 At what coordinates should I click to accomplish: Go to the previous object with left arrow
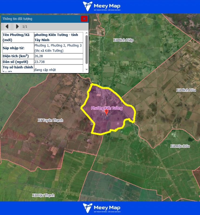(x=7, y=27)
